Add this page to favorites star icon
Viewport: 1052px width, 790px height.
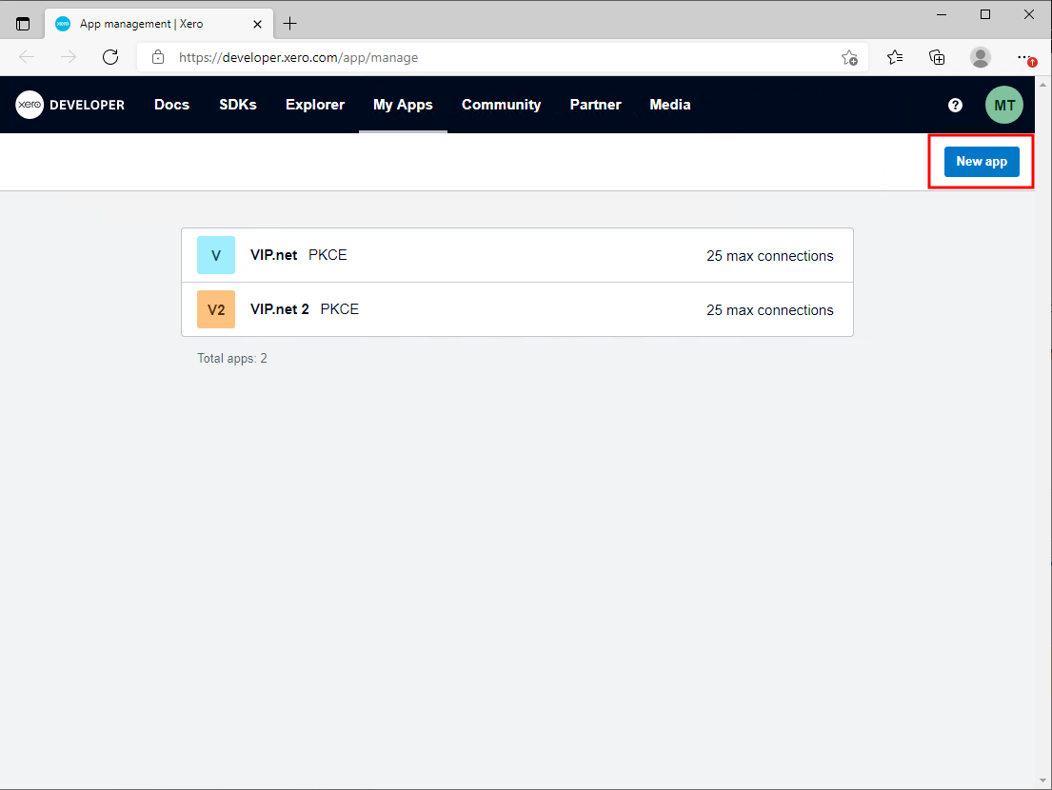click(x=849, y=58)
